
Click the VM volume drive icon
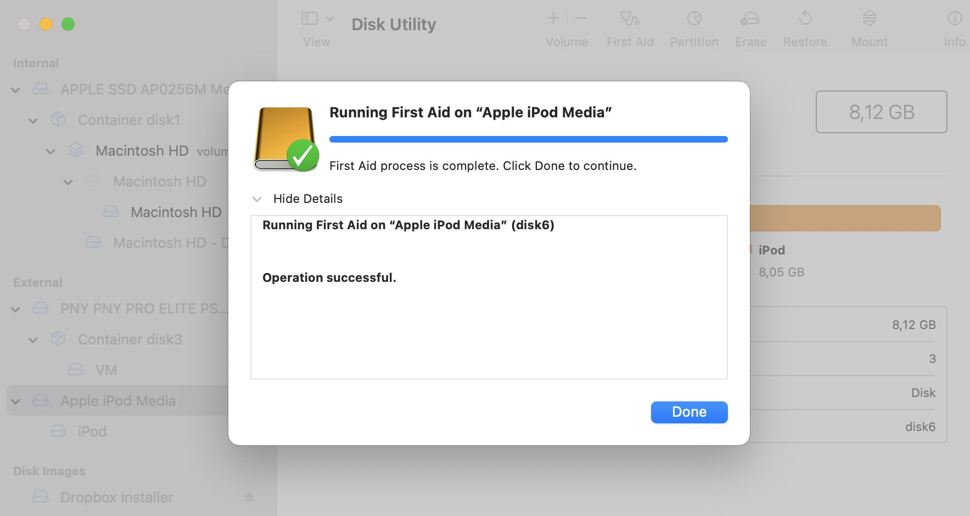[76, 370]
